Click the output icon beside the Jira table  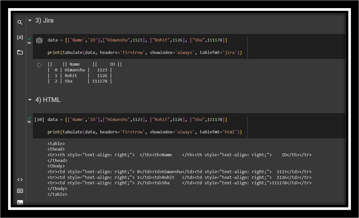click(x=40, y=65)
